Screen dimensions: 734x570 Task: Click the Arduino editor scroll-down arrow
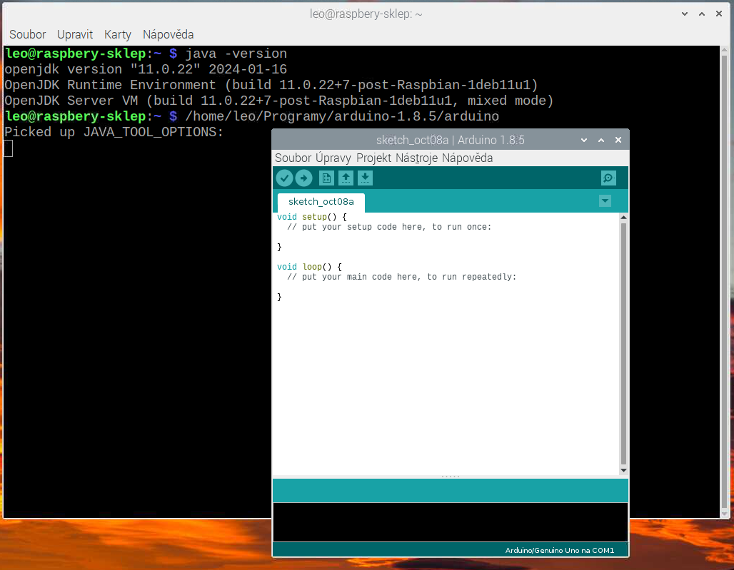[623, 470]
